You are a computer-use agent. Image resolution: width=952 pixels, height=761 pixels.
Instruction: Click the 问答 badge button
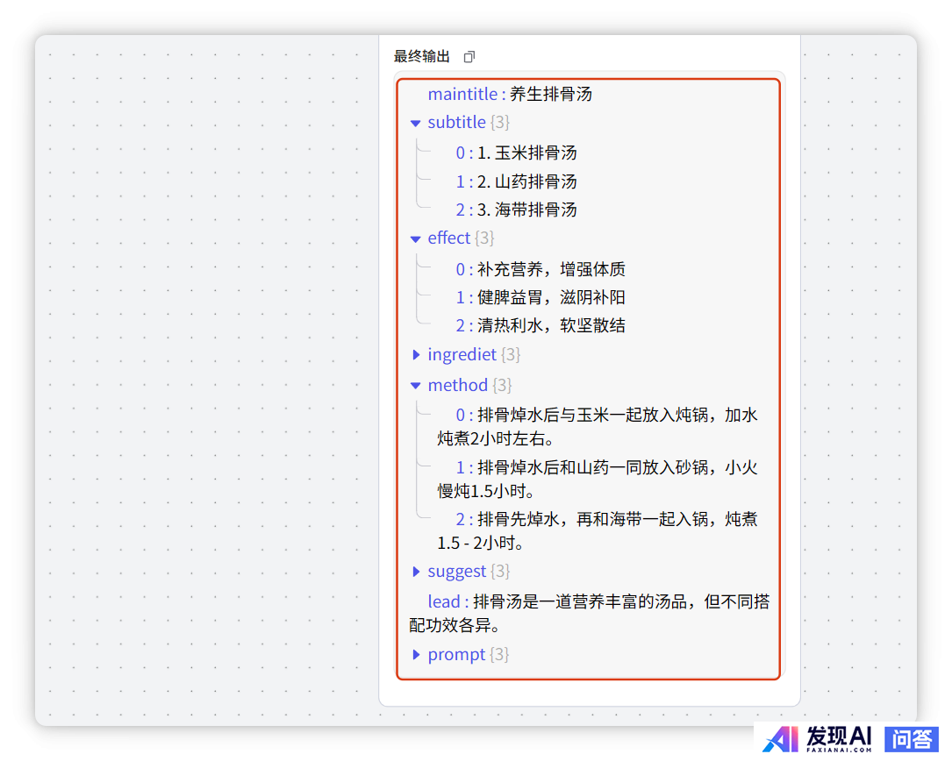(913, 739)
